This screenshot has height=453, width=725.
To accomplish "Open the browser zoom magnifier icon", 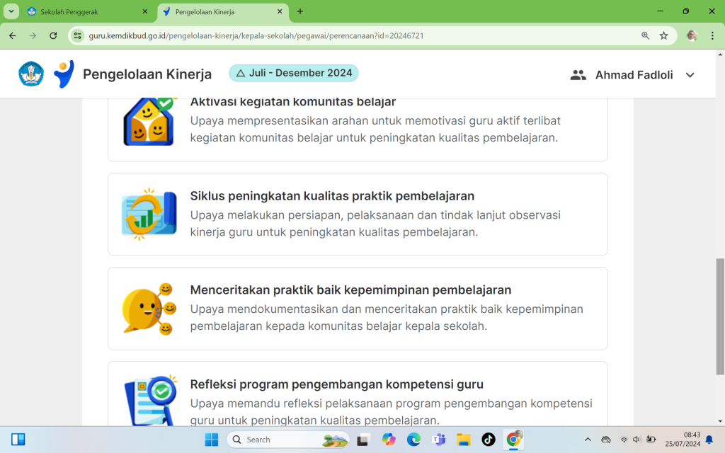I will pyautogui.click(x=645, y=35).
